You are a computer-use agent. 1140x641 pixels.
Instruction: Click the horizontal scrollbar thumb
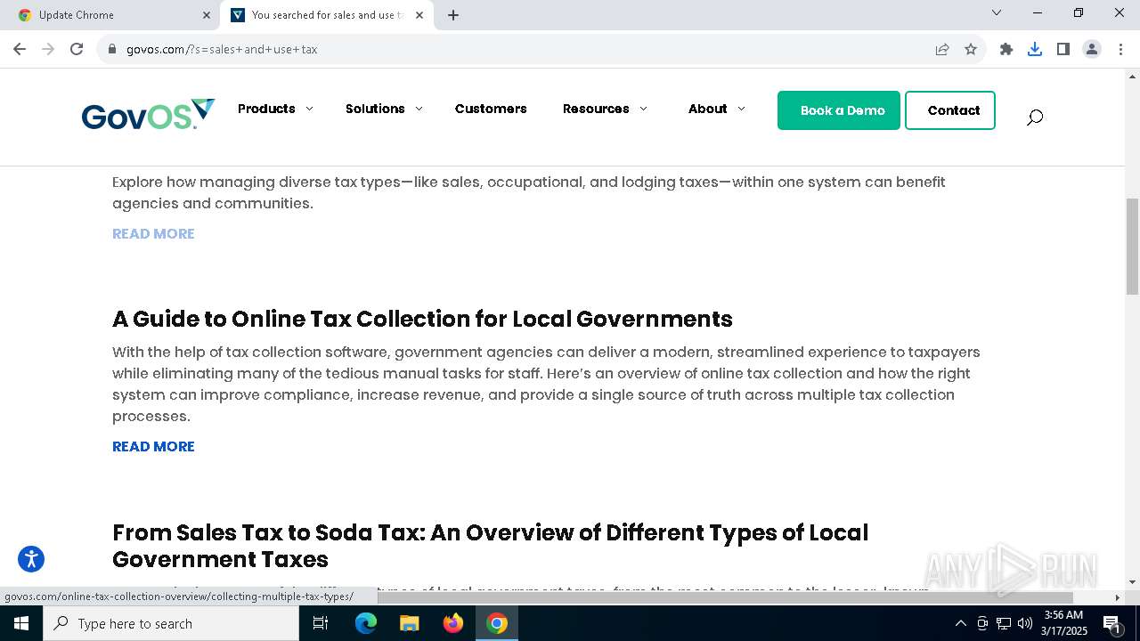(726, 597)
